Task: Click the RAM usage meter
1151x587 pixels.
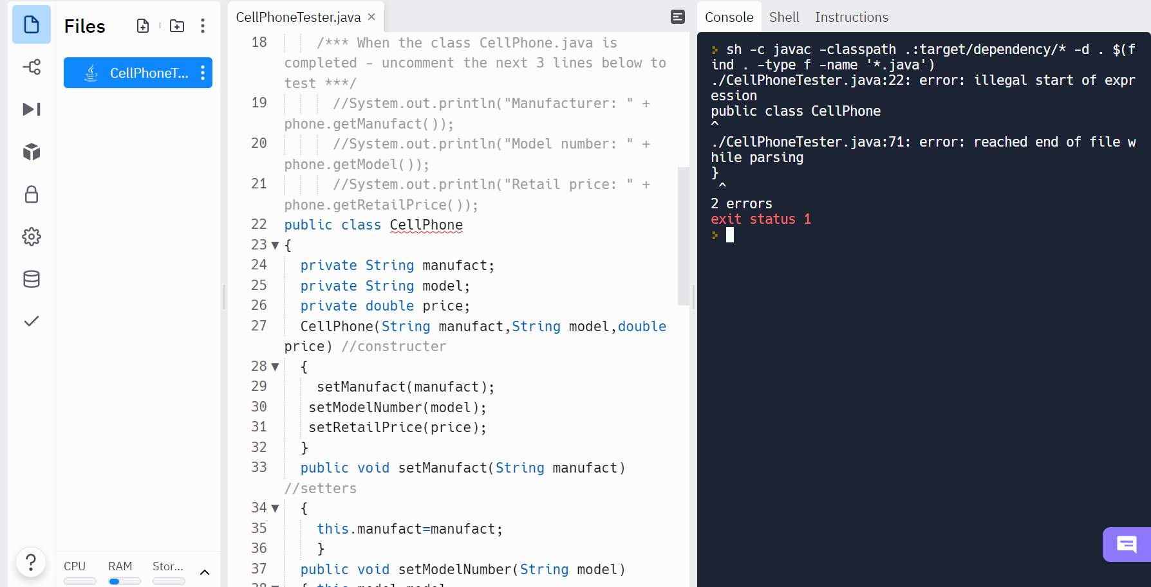Action: [x=124, y=581]
